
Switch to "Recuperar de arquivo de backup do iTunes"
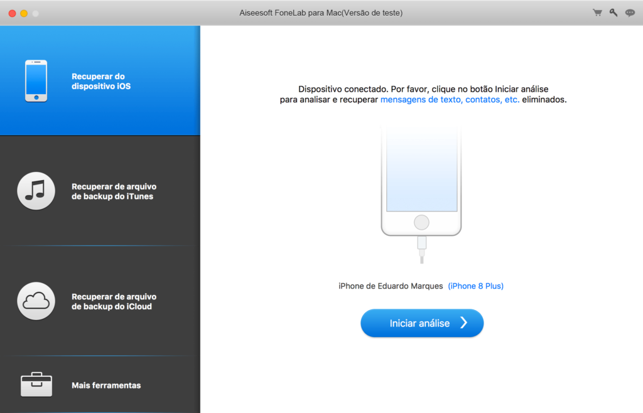pyautogui.click(x=114, y=191)
